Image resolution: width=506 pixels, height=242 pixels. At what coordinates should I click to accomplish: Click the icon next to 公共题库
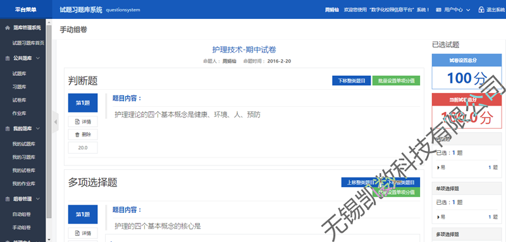(x=8, y=58)
